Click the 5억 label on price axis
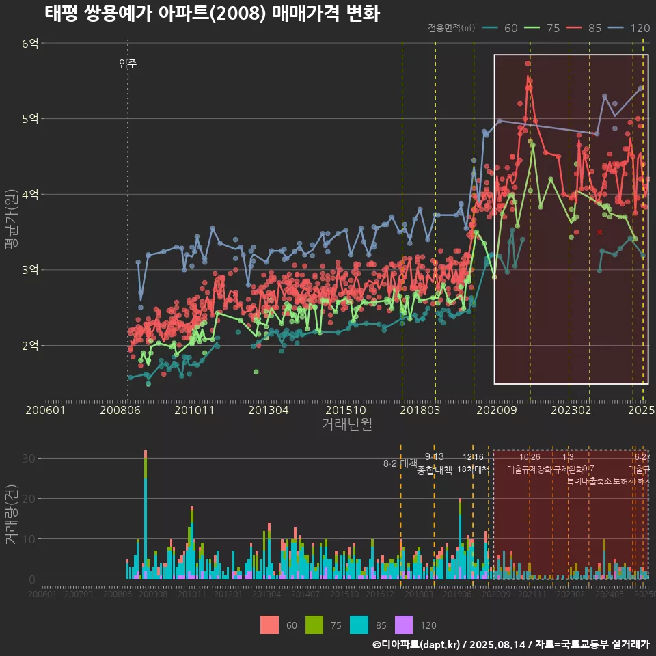Viewport: 656px width, 656px height. (x=30, y=118)
